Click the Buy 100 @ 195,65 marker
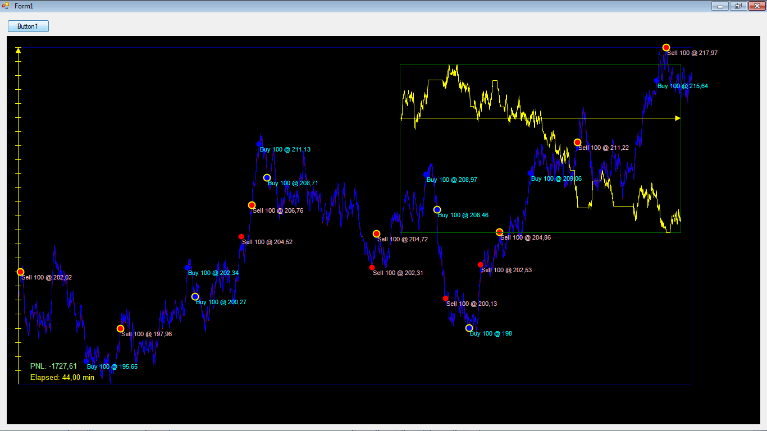Image resolution: width=767 pixels, height=431 pixels. pos(86,361)
